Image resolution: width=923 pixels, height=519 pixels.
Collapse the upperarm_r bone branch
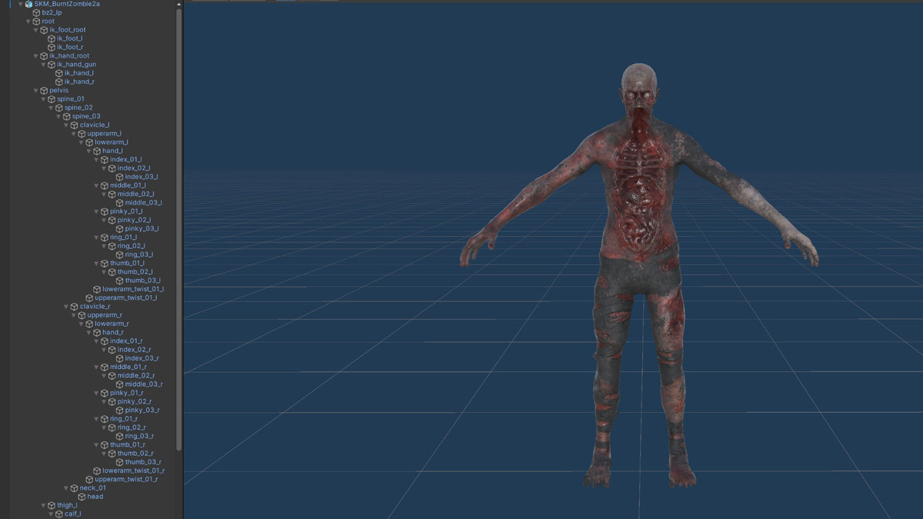tap(73, 314)
